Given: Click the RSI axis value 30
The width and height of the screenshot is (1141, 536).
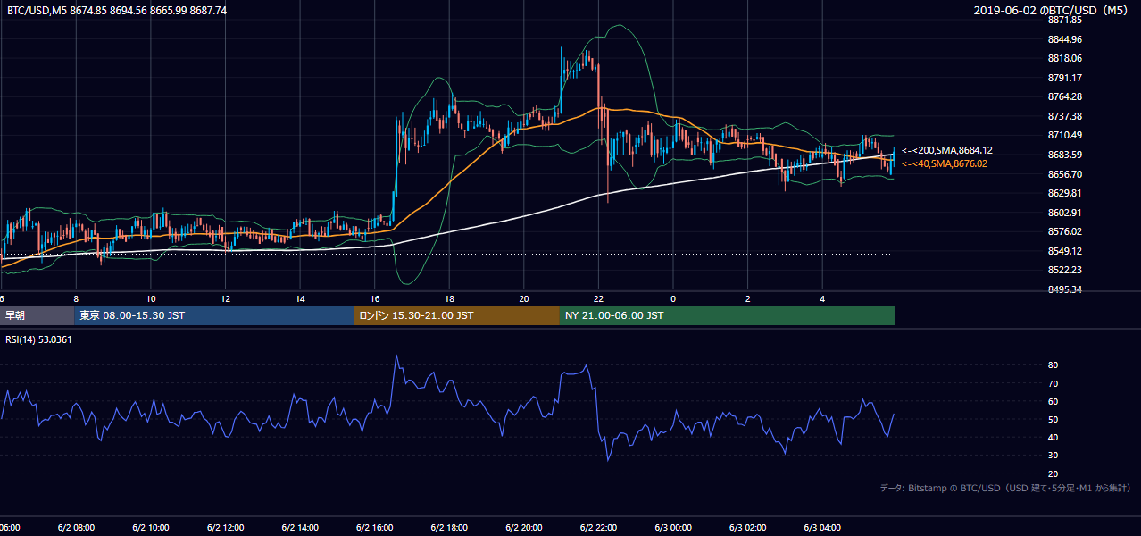Looking at the screenshot, I should click(1054, 456).
